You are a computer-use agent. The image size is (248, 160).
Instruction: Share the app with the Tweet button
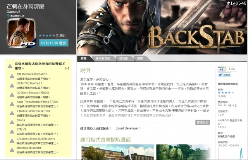[224, 75]
